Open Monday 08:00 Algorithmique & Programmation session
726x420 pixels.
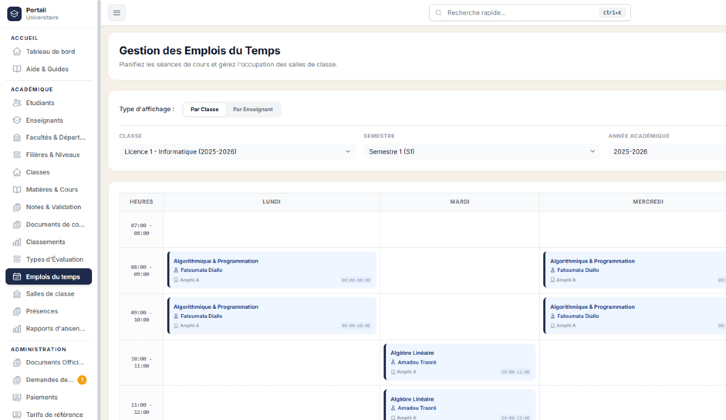click(272, 270)
